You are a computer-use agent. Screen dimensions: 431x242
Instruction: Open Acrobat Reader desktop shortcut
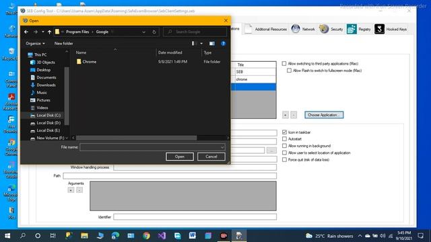11,102
